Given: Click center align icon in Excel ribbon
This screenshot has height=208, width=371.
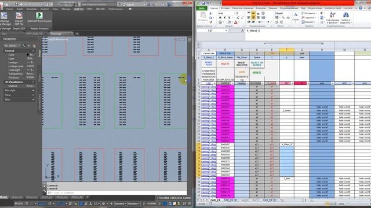Looking at the screenshot, I should pos(253,18).
